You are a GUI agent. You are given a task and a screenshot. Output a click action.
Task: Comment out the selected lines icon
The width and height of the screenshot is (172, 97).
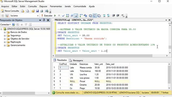point(104,16)
